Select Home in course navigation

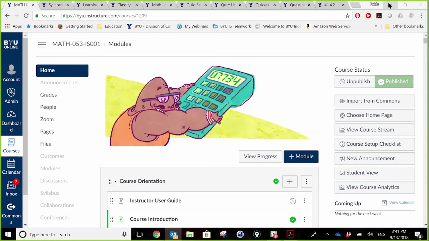coord(62,70)
